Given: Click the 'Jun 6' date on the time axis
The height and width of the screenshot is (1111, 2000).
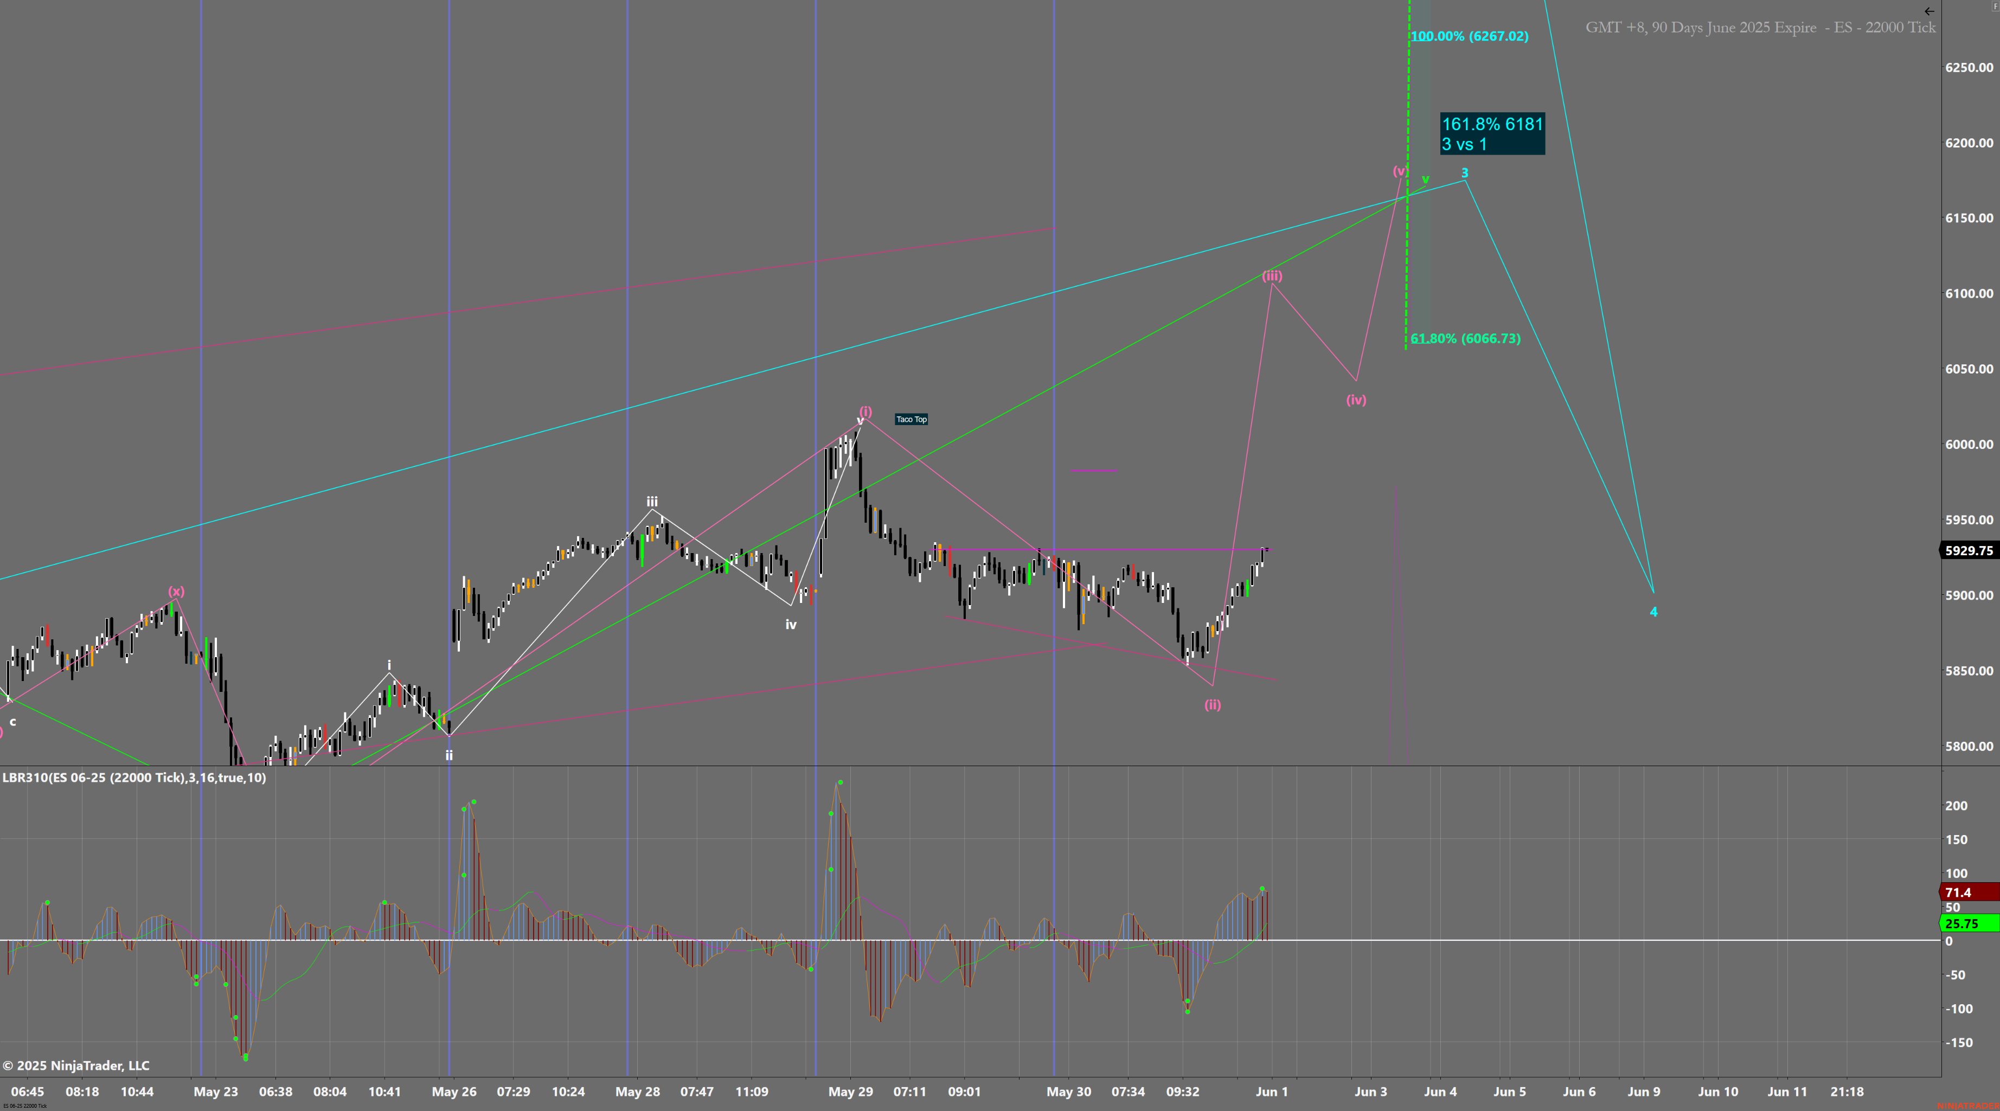Looking at the screenshot, I should coord(1579,1091).
